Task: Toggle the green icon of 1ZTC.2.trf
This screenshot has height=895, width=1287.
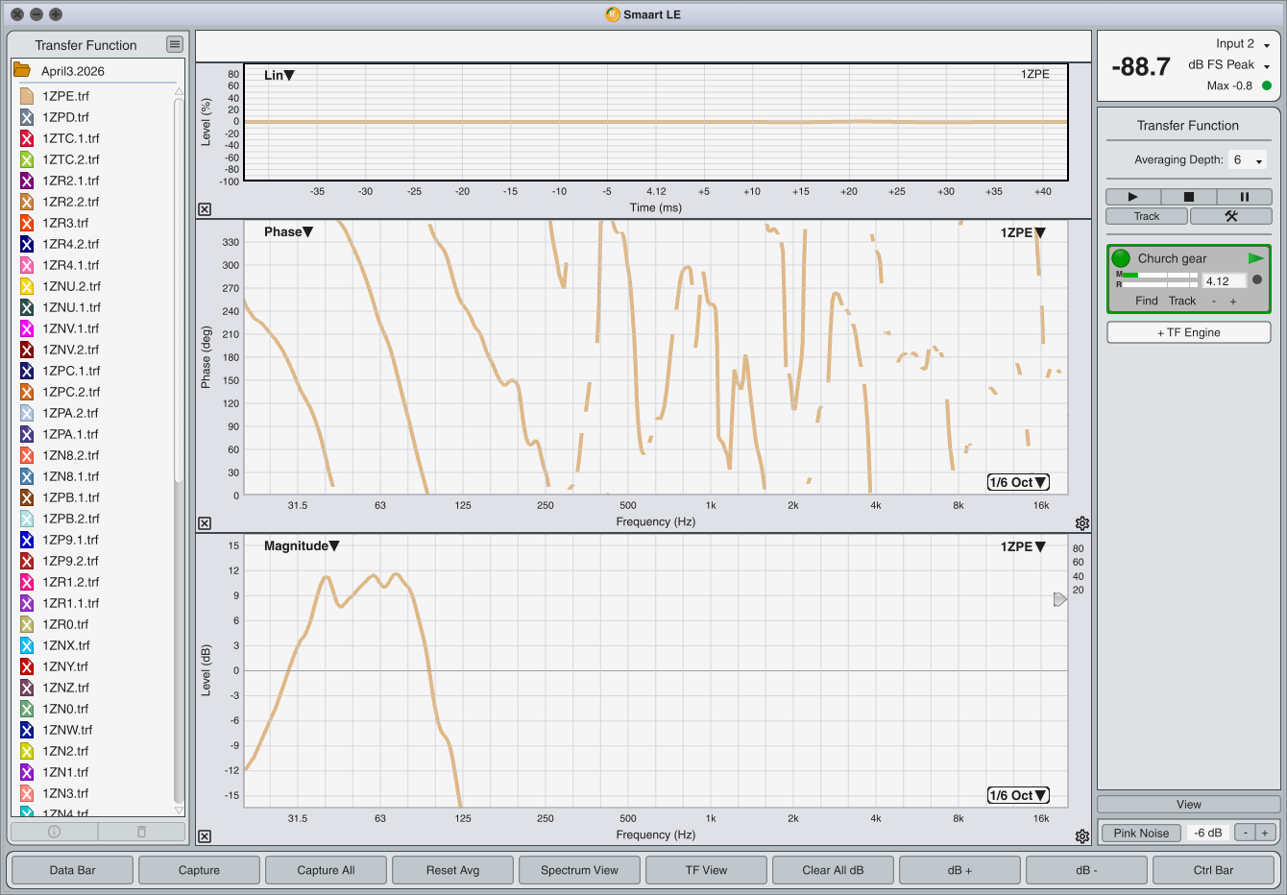Action: (27, 159)
